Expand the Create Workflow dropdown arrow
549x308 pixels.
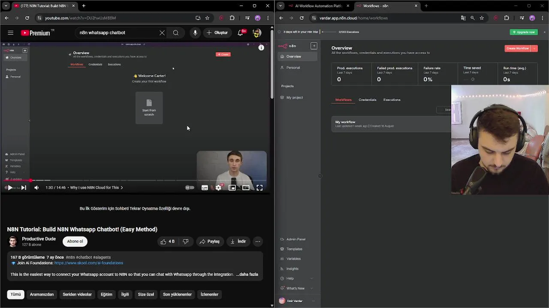pos(534,48)
